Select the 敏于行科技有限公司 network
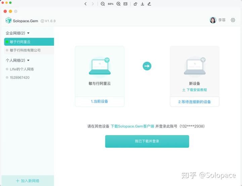 (29, 50)
